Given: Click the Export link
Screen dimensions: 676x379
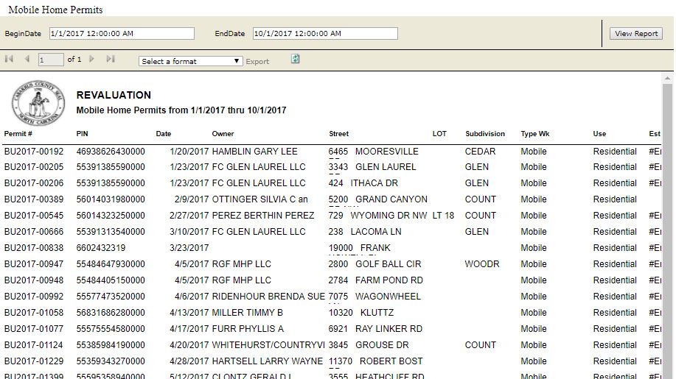Looking at the screenshot, I should pyautogui.click(x=257, y=62).
